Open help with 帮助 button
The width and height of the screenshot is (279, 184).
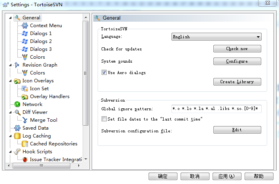(259, 176)
